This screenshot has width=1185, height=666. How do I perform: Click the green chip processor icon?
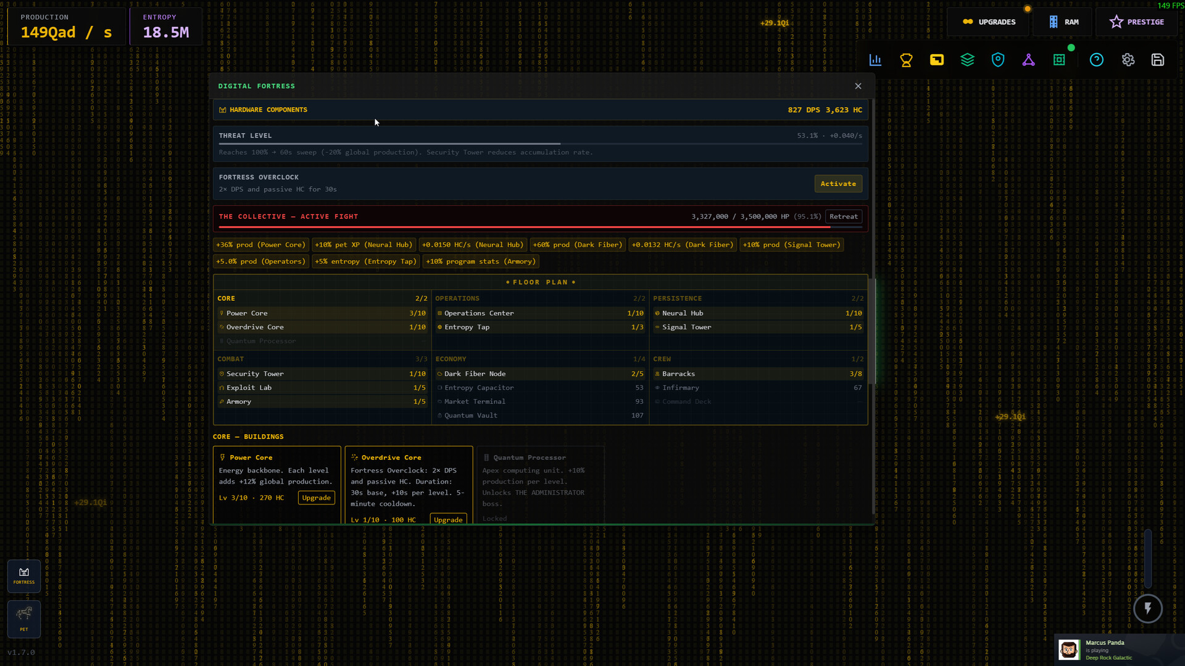pos(1059,60)
